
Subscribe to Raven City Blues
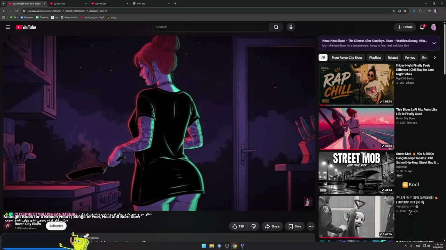tap(56, 226)
